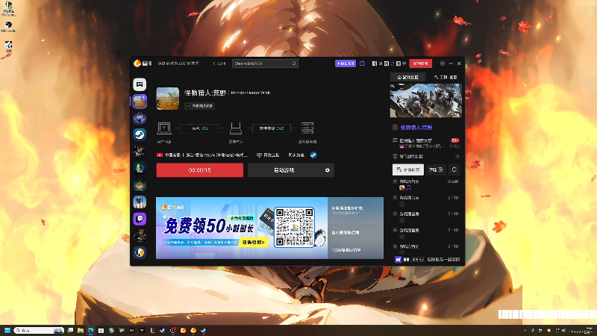Screen dimensions: 597x336
Task: Click the small tag button under game title
Action: point(199,106)
